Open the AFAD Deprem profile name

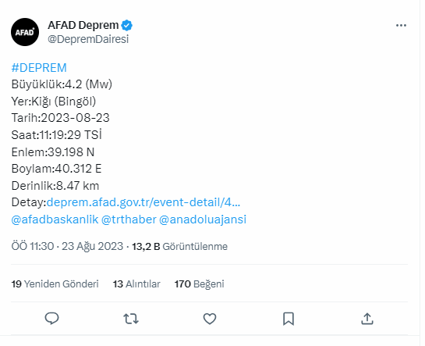click(83, 25)
